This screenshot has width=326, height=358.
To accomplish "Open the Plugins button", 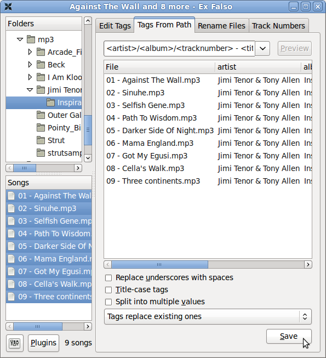I will click(x=43, y=343).
